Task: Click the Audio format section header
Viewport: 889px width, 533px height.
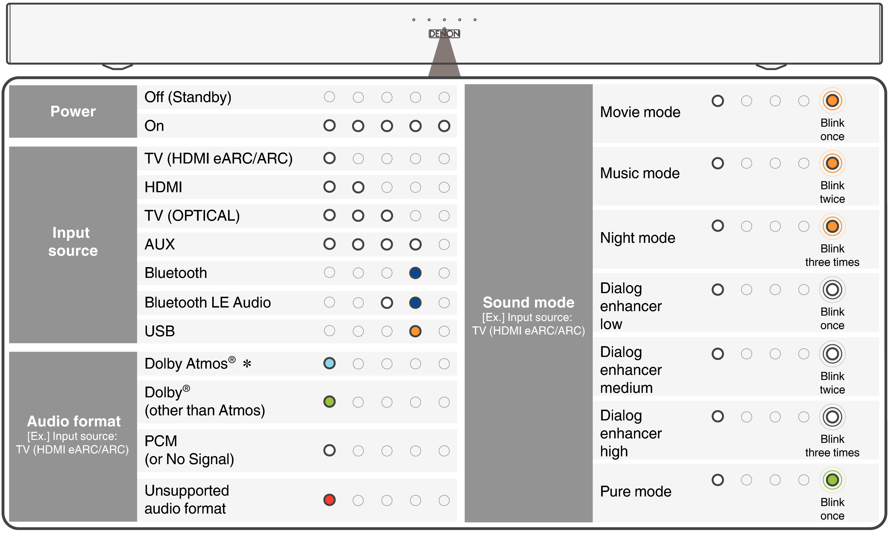Action: (74, 421)
